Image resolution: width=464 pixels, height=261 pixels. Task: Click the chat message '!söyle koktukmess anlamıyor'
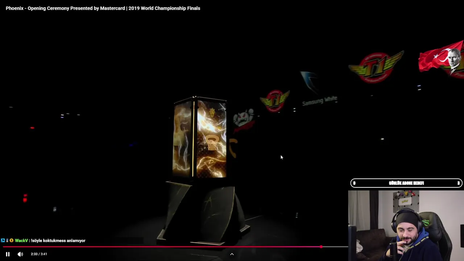58,241
